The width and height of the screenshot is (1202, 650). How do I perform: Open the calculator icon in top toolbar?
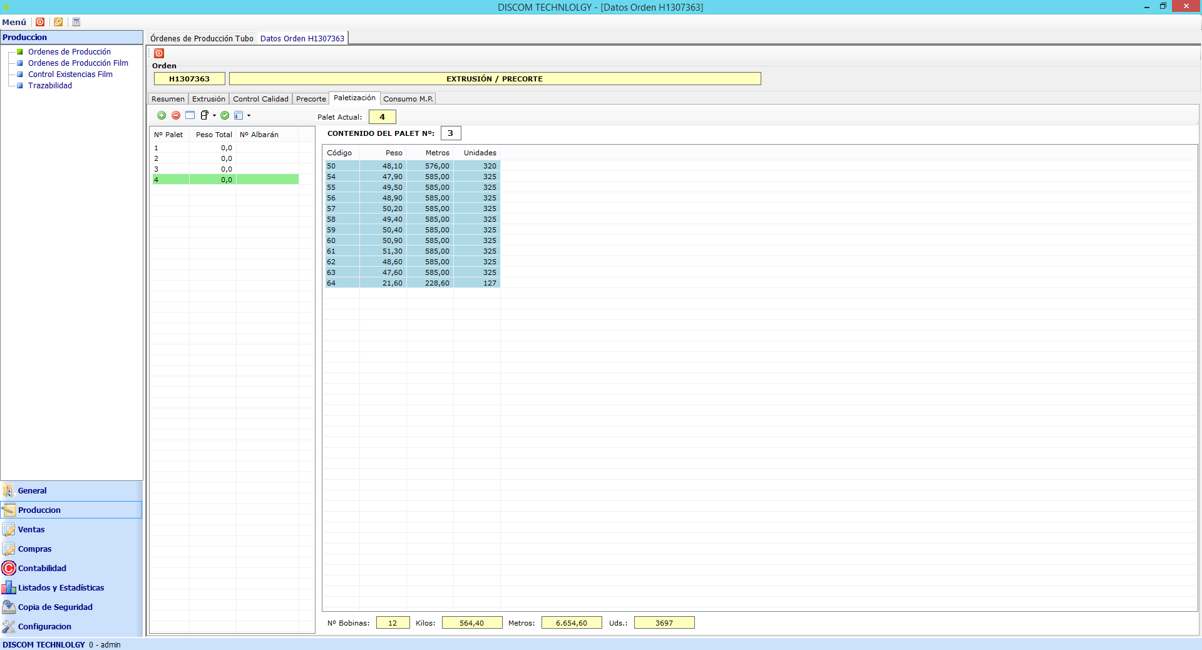point(76,22)
